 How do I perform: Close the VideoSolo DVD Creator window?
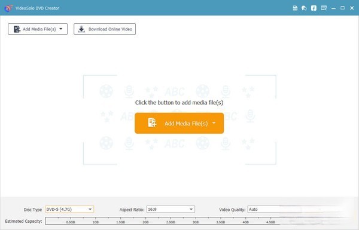(x=352, y=8)
